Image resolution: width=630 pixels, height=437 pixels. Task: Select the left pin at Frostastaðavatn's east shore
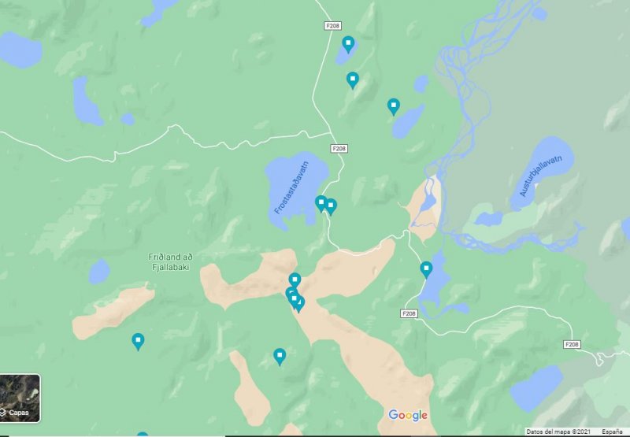point(321,203)
